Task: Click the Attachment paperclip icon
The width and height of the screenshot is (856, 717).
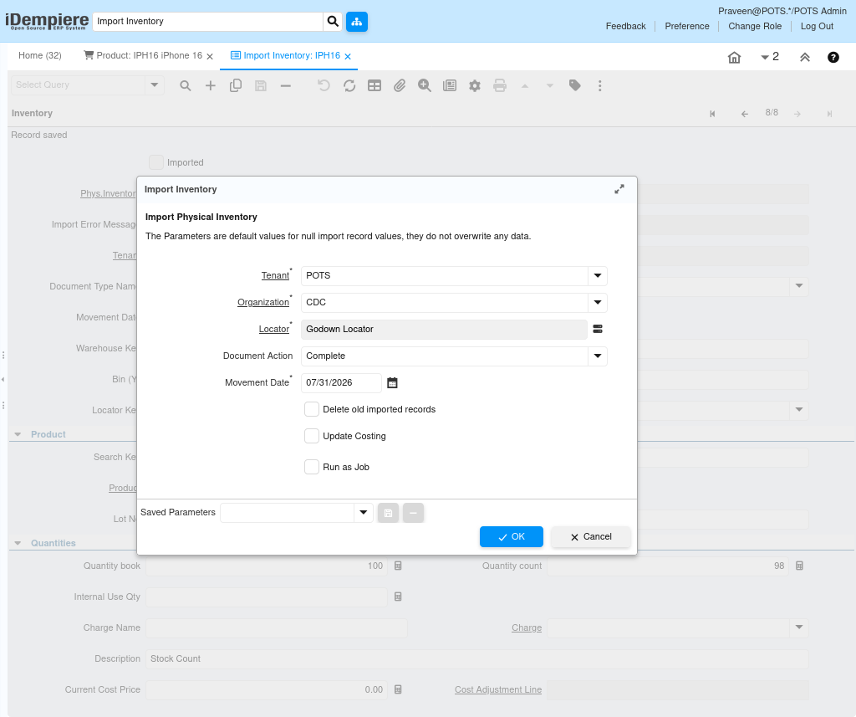Action: tap(400, 86)
